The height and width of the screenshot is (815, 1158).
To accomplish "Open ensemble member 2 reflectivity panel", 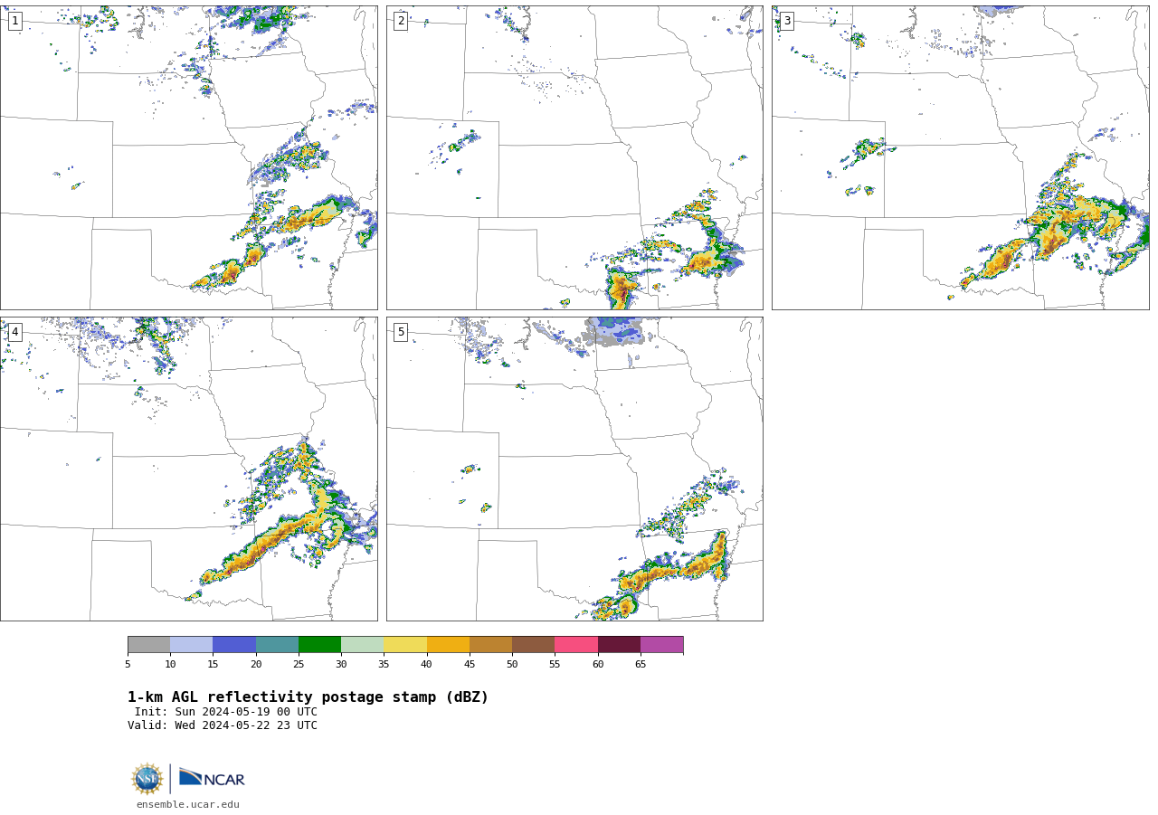I will (x=574, y=157).
